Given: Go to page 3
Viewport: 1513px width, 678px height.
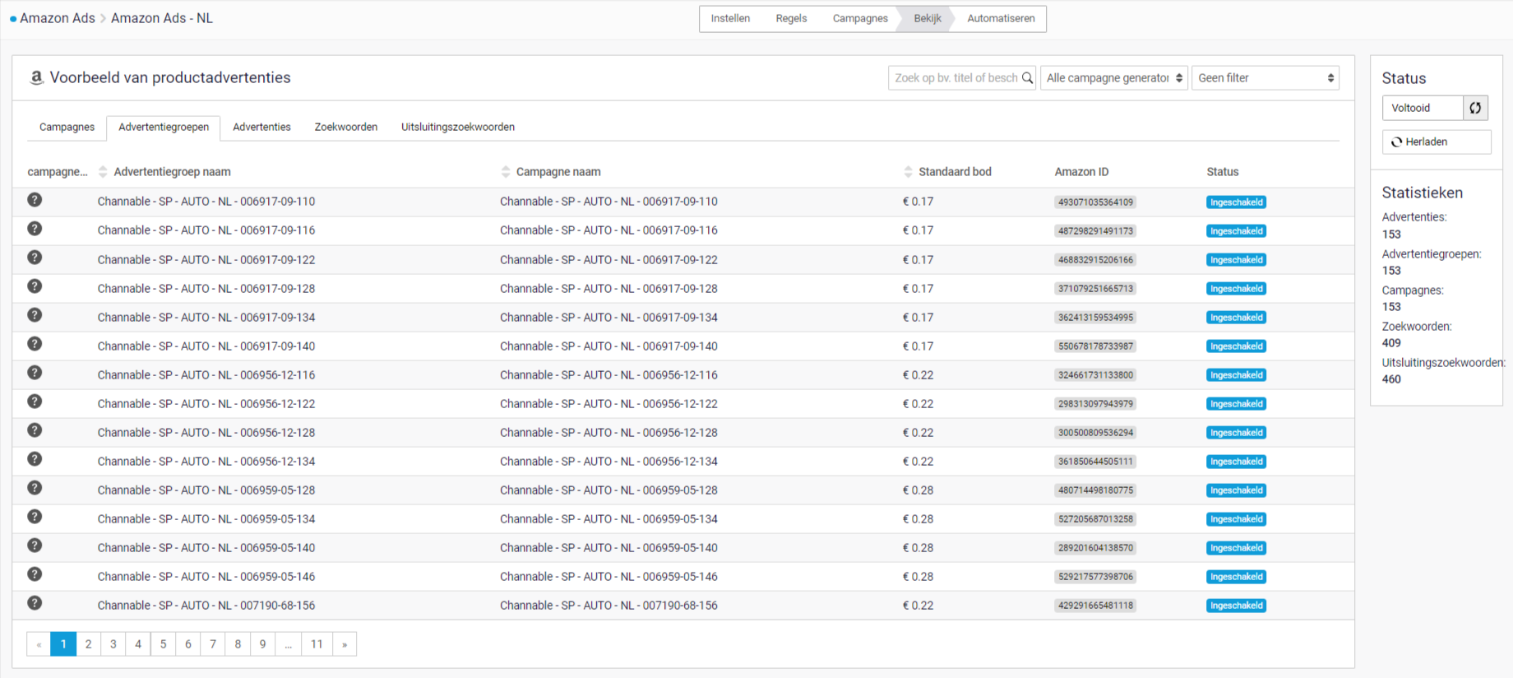Looking at the screenshot, I should [113, 644].
